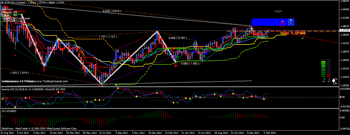
Task: Click the current price label 1.37370 on scale
Action: [x=344, y=30]
